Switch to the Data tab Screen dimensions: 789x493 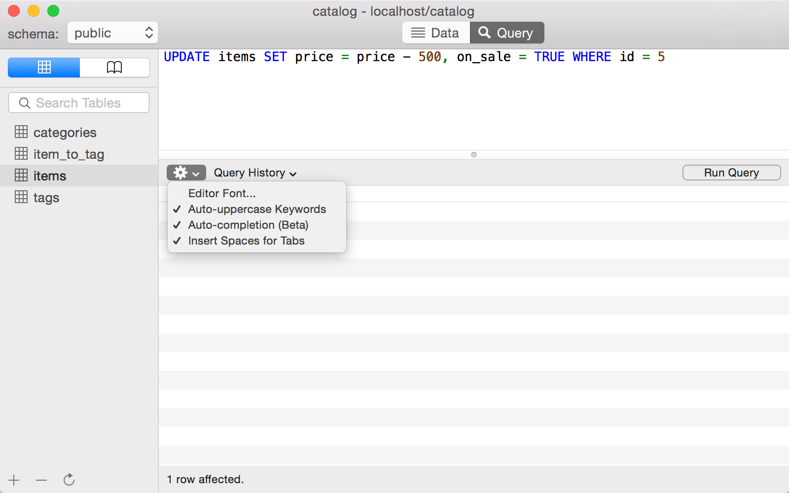pyautogui.click(x=436, y=33)
